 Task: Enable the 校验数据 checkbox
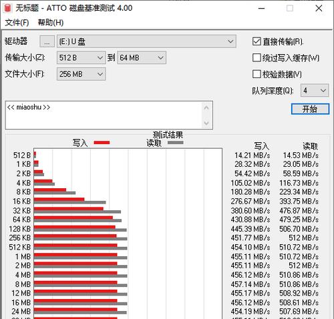[257, 74]
